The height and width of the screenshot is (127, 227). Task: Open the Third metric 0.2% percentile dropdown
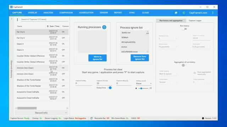(x=201, y=47)
